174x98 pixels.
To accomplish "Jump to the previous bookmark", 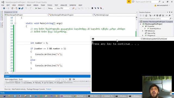I will pyautogui.click(x=95, y=8).
